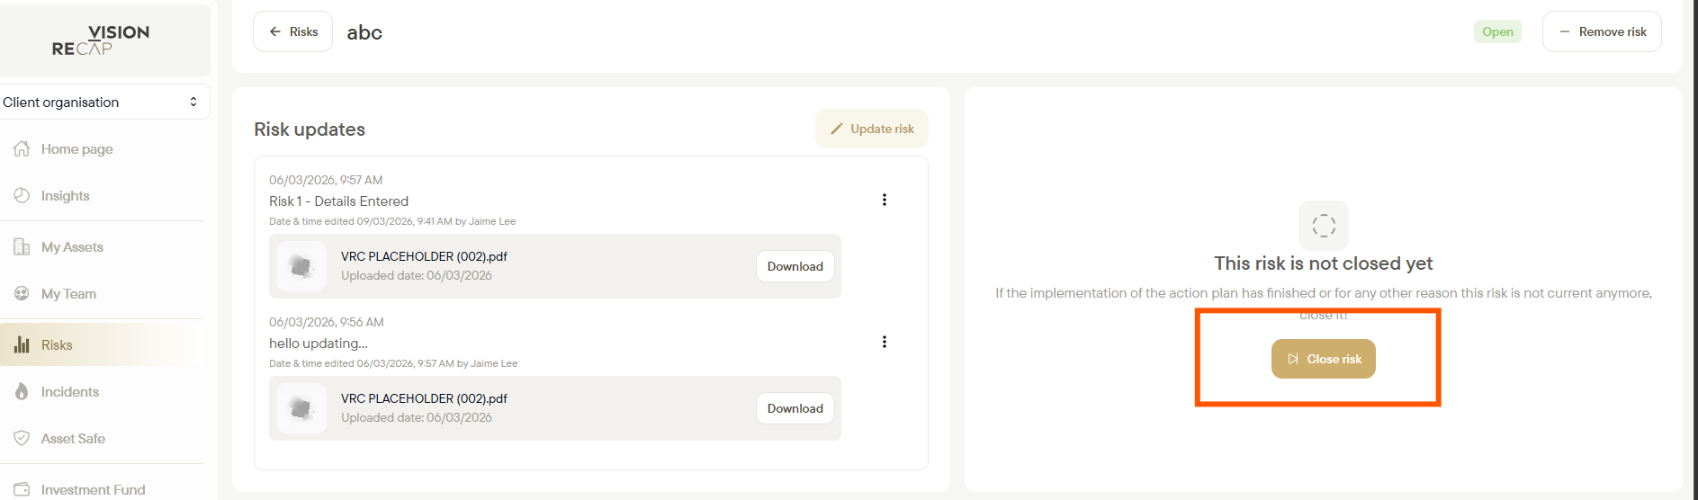Click the Update risk button
Viewport: 1698px width, 500px height.
coord(872,129)
